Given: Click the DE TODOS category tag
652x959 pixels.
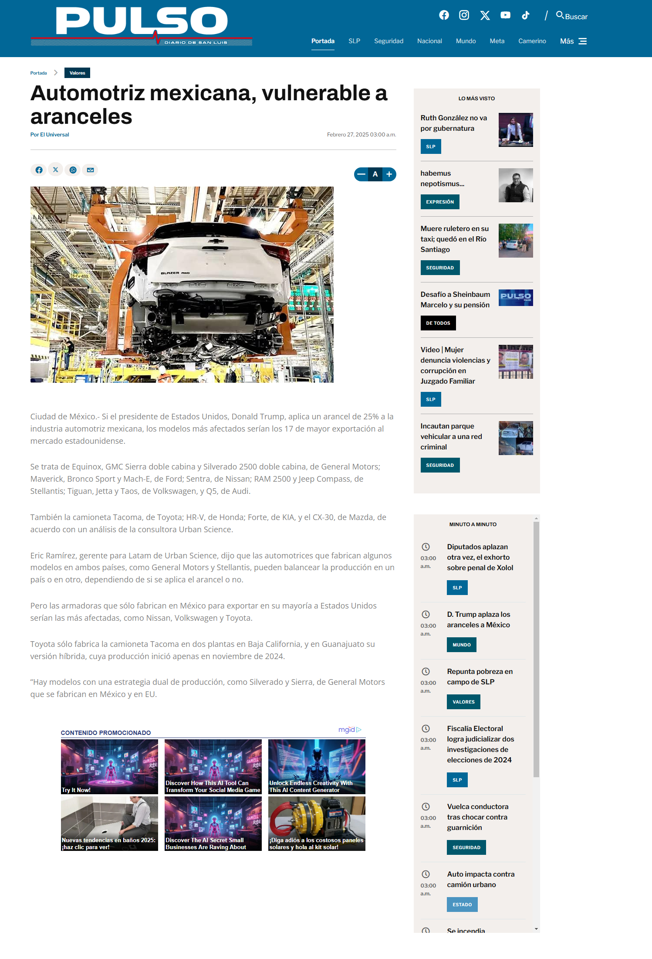Looking at the screenshot, I should click(438, 323).
